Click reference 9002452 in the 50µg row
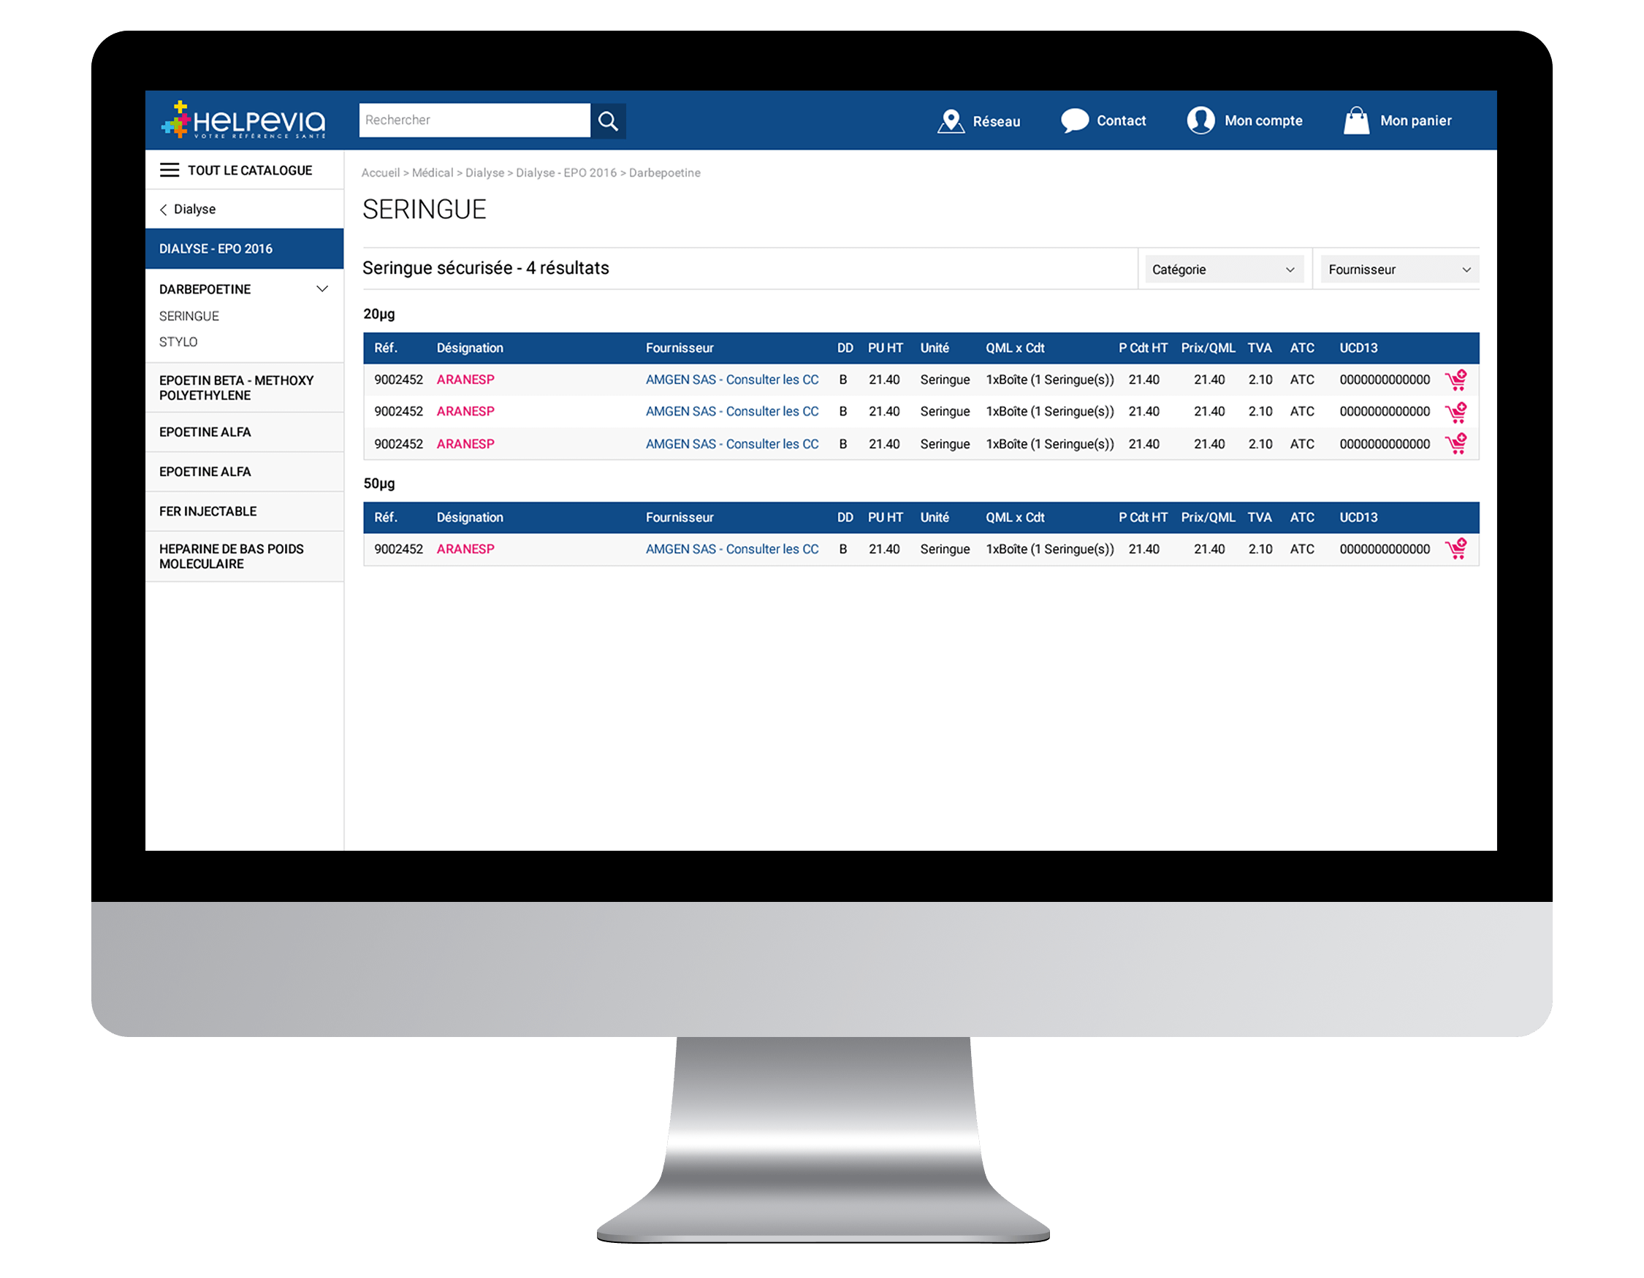This screenshot has height=1278, width=1644. tap(398, 549)
